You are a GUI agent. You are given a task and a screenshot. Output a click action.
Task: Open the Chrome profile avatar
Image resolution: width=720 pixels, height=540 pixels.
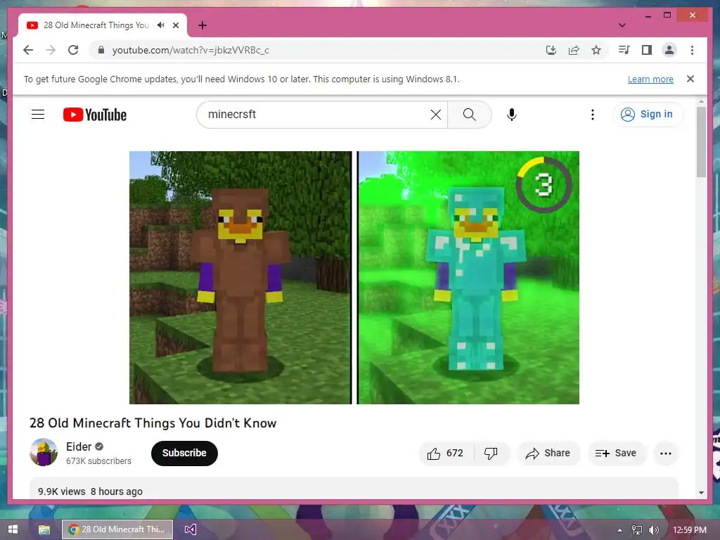point(669,50)
